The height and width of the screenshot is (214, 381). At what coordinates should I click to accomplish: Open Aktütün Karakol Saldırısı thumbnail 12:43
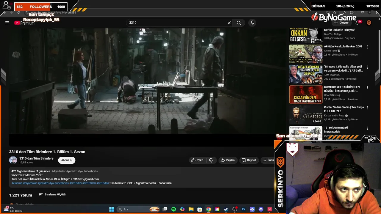click(x=306, y=54)
